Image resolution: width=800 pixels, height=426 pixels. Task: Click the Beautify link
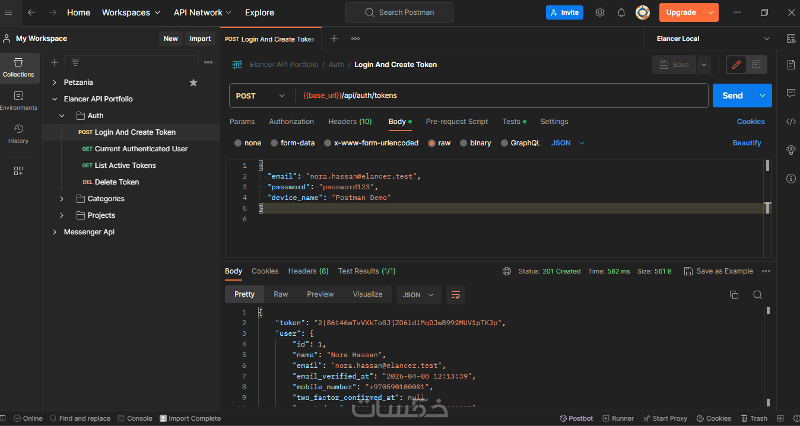coord(747,143)
